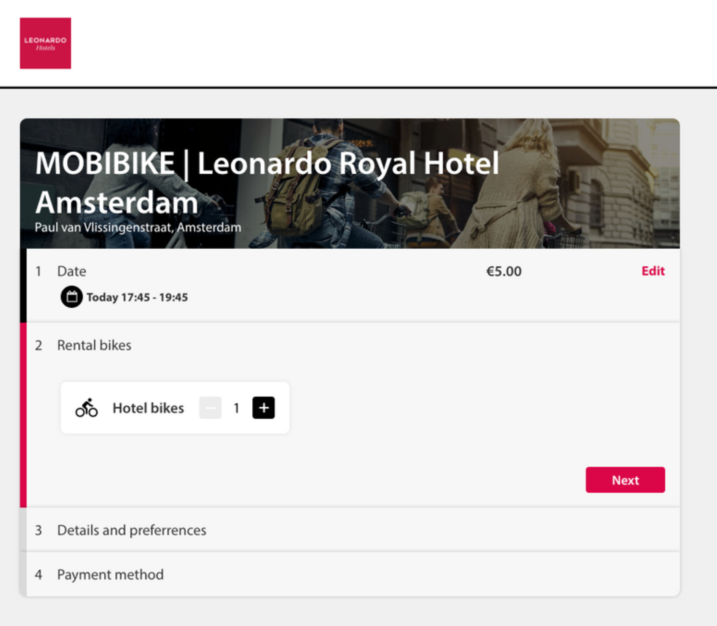Click the minus icon to remove a bike
Image resolution: width=717 pixels, height=626 pixels.
point(210,407)
